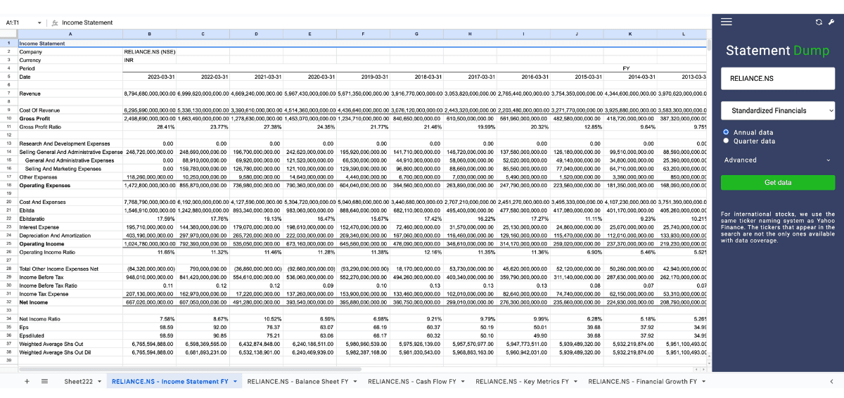Image resolution: width=844 pixels, height=398 pixels.
Task: Click the green Get data button
Action: click(x=777, y=183)
